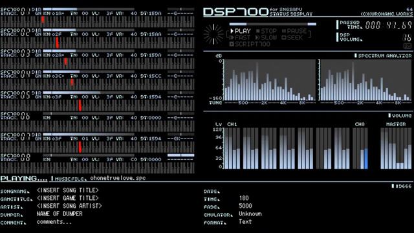Click the SEEK option
Screen dimensions: 414x233
[292, 38]
